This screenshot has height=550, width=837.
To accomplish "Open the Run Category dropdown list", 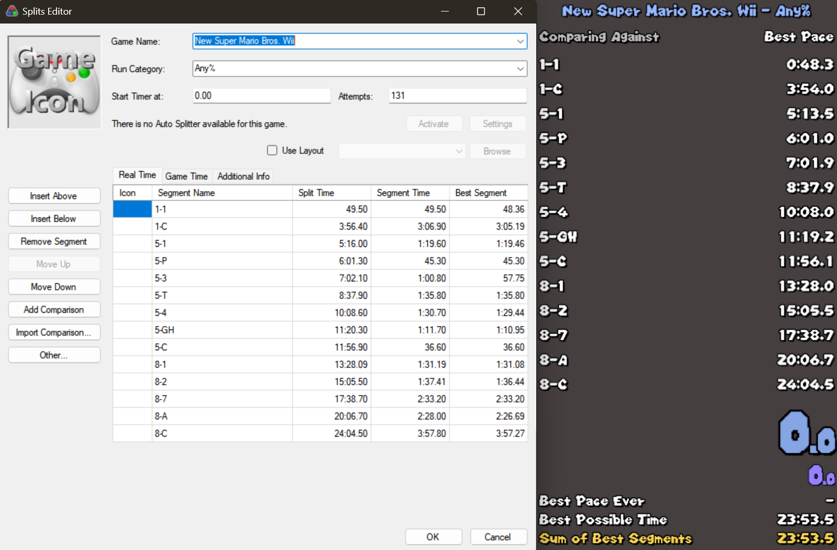I will [x=520, y=68].
